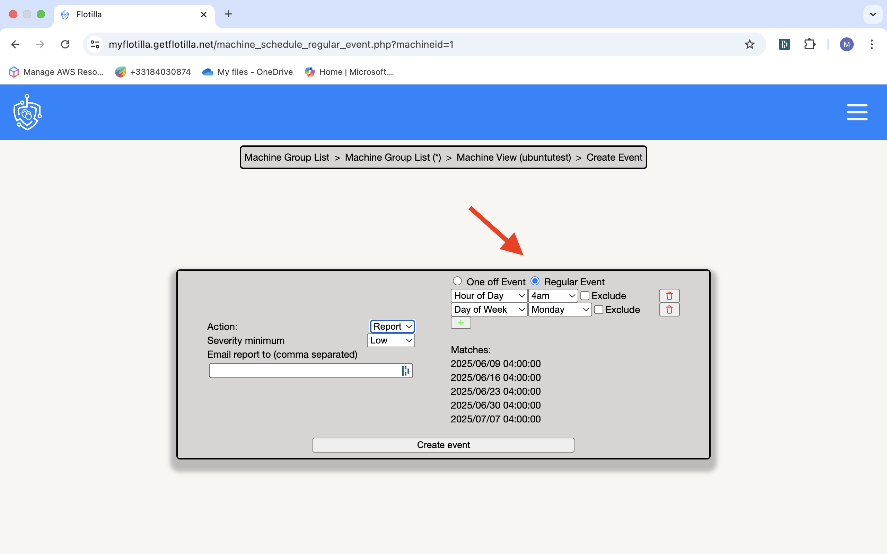Reload the current page
Viewport: 887px width, 554px height.
65,44
